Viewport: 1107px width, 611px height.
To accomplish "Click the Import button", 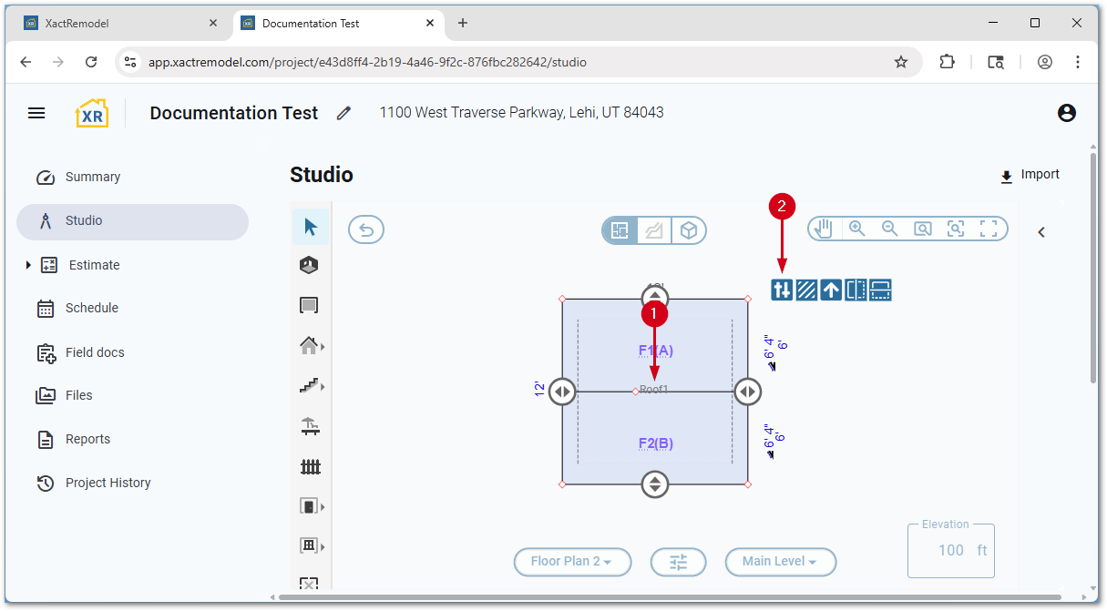I will (x=1030, y=175).
